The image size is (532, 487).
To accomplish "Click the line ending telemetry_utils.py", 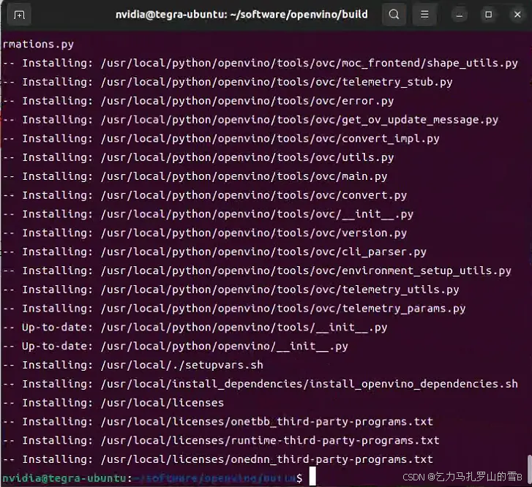I will pos(231,290).
